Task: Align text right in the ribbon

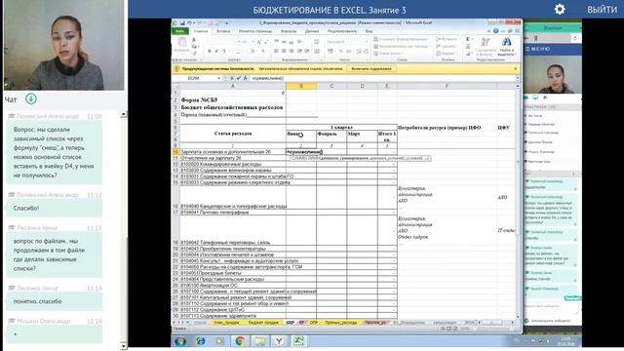Action: click(x=292, y=51)
